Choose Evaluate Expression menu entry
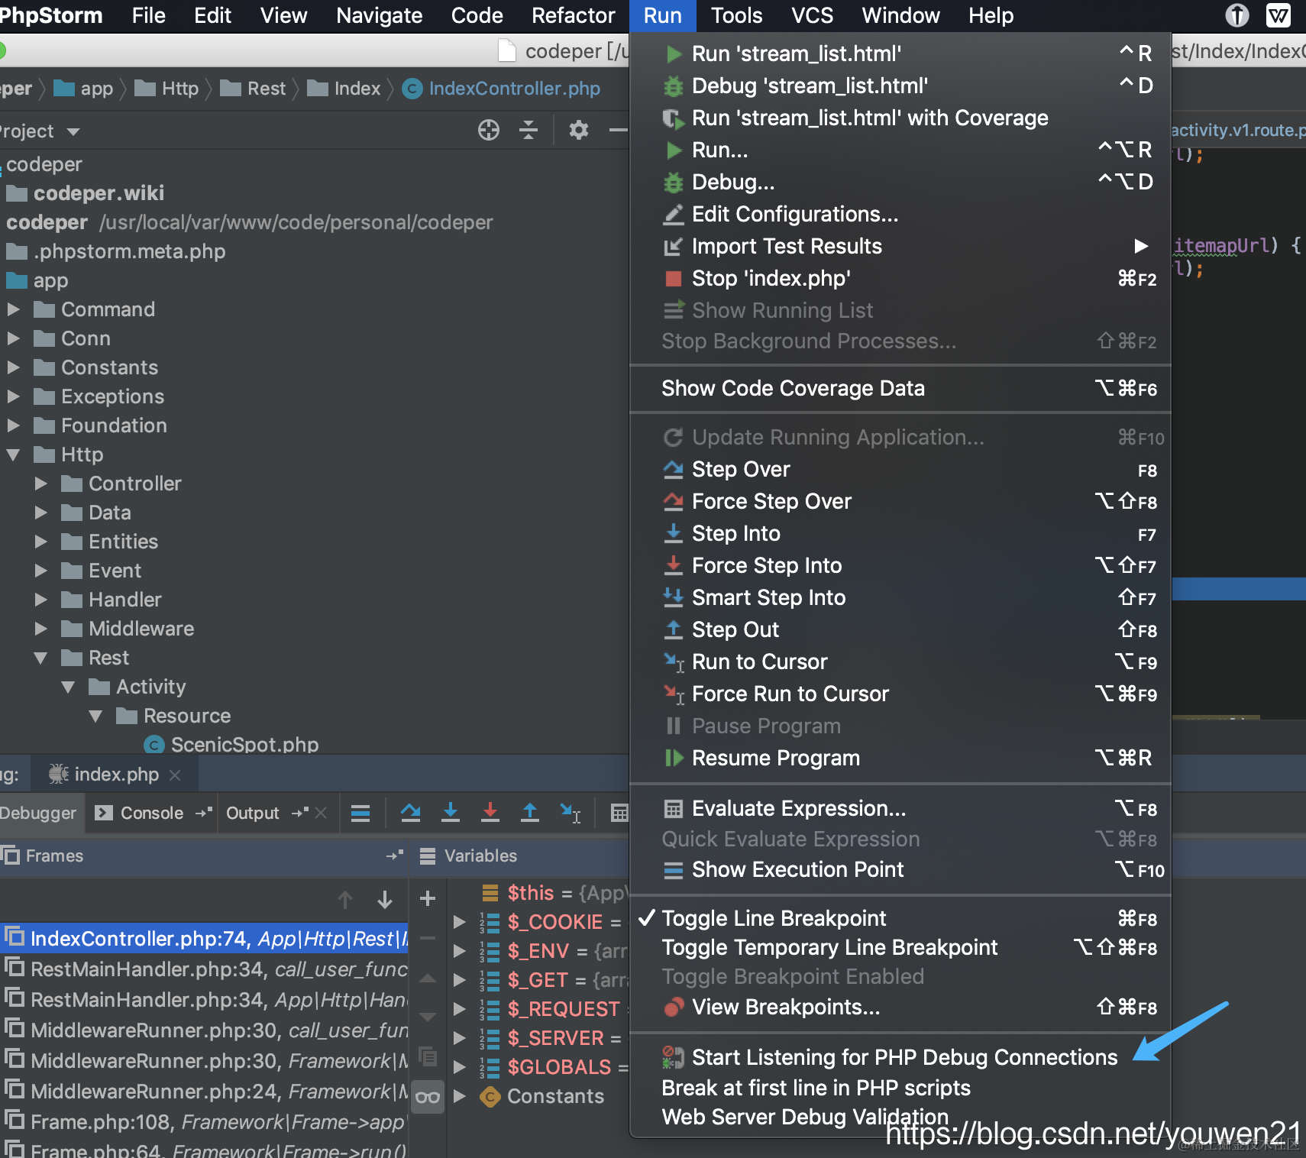Image resolution: width=1306 pixels, height=1158 pixels. [900, 808]
